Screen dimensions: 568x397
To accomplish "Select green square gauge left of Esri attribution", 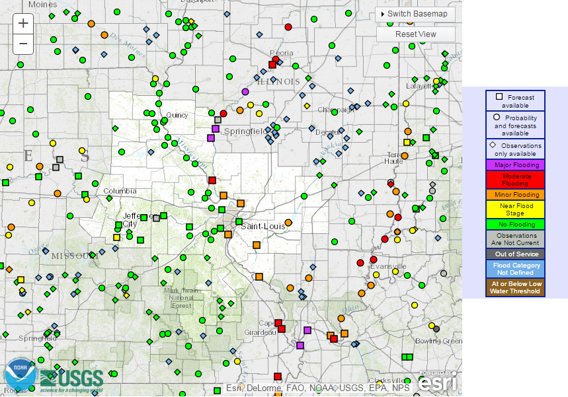I will (x=217, y=390).
